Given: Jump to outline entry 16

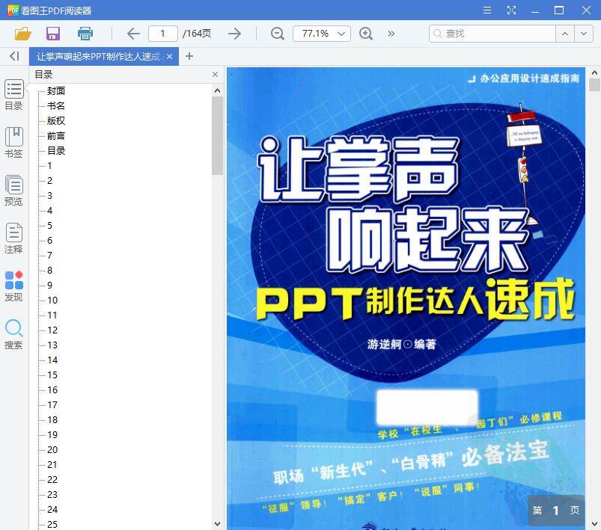Looking at the screenshot, I should pyautogui.click(x=52, y=389).
